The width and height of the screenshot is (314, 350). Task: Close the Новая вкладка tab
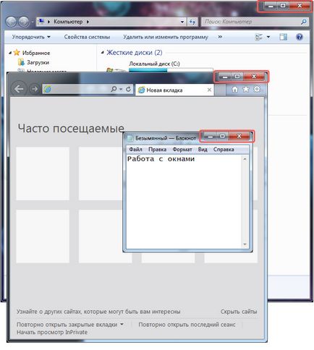tap(209, 90)
